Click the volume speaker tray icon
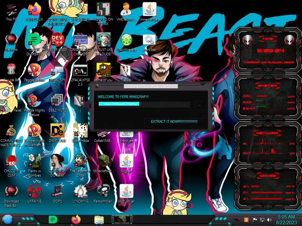Screen dimensions: 302x226 point(270,220)
